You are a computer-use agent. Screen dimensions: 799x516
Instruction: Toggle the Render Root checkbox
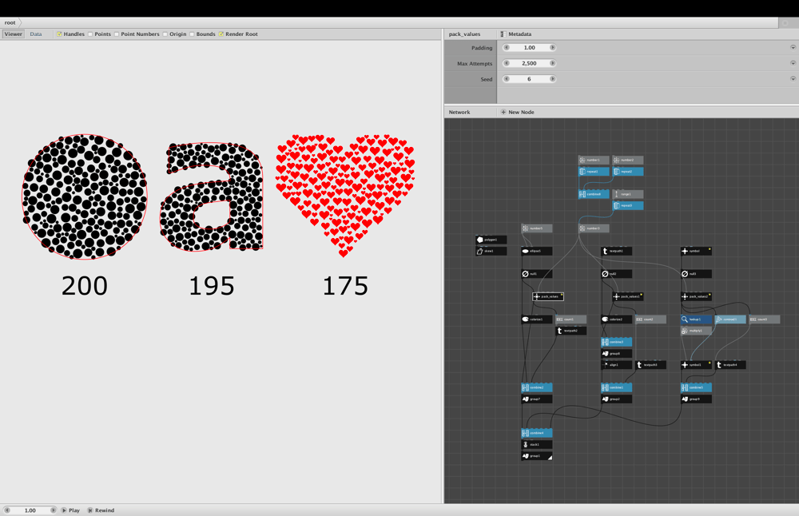pyautogui.click(x=221, y=34)
